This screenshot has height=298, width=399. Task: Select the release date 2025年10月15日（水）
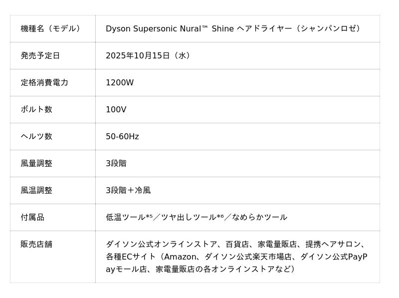(x=148, y=55)
